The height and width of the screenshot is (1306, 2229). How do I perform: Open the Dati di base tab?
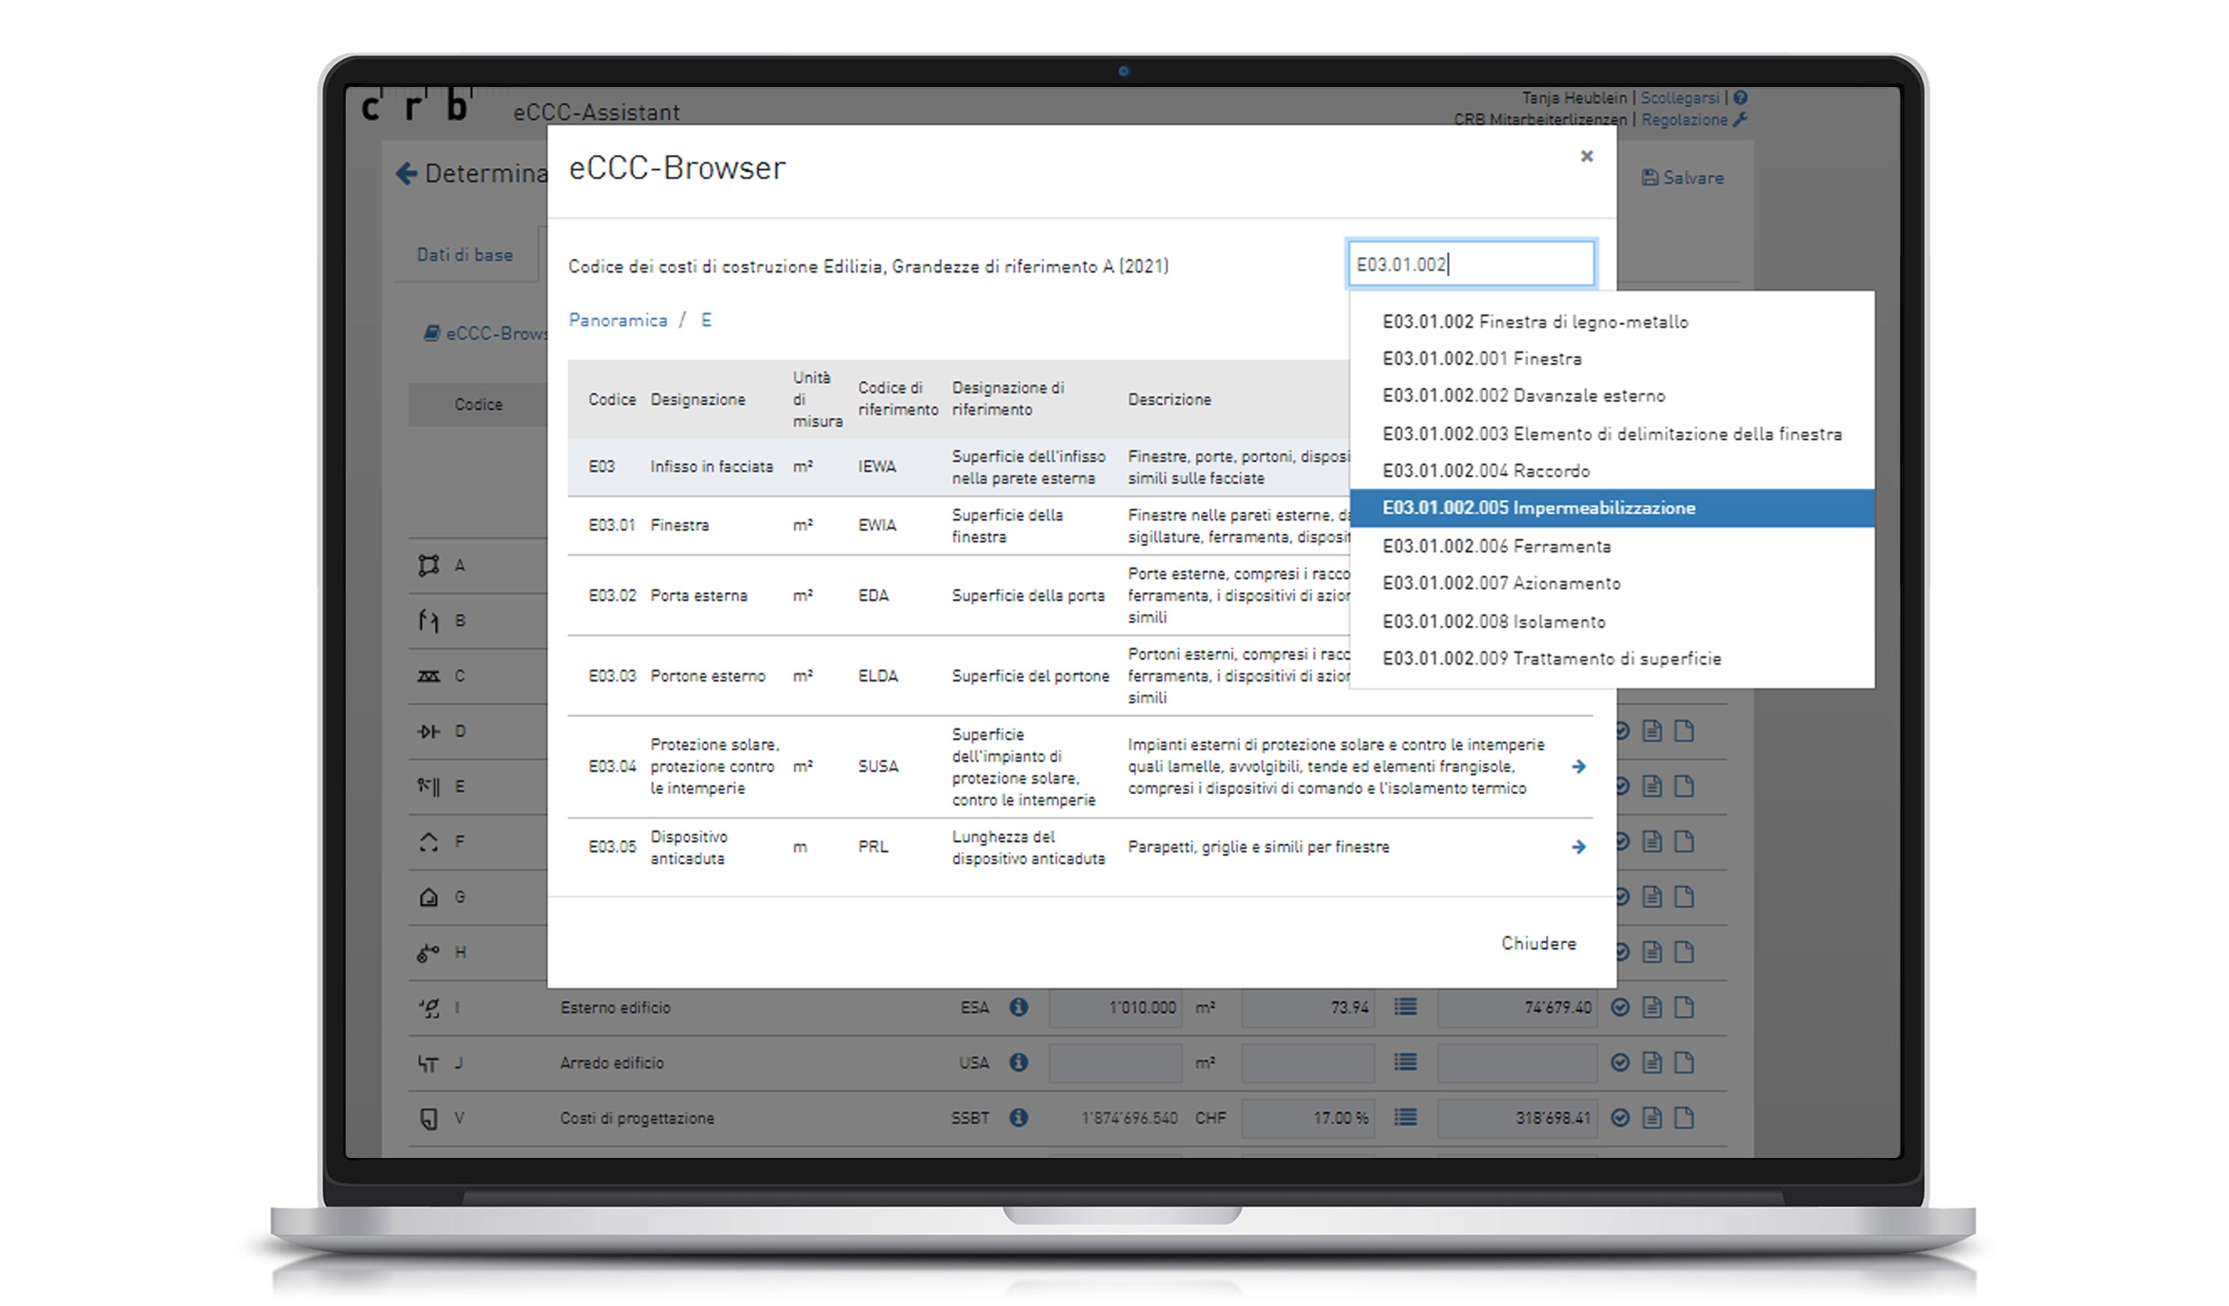tap(464, 254)
